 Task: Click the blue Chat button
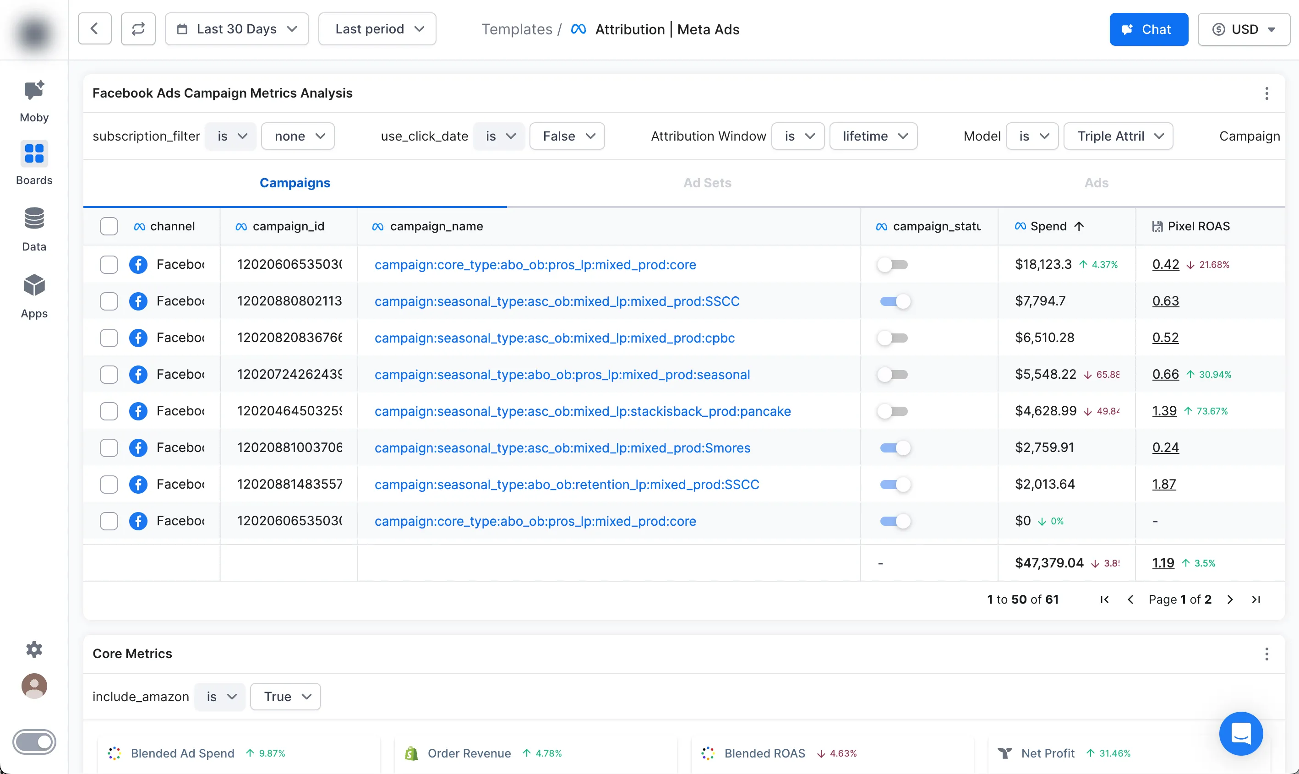point(1148,29)
